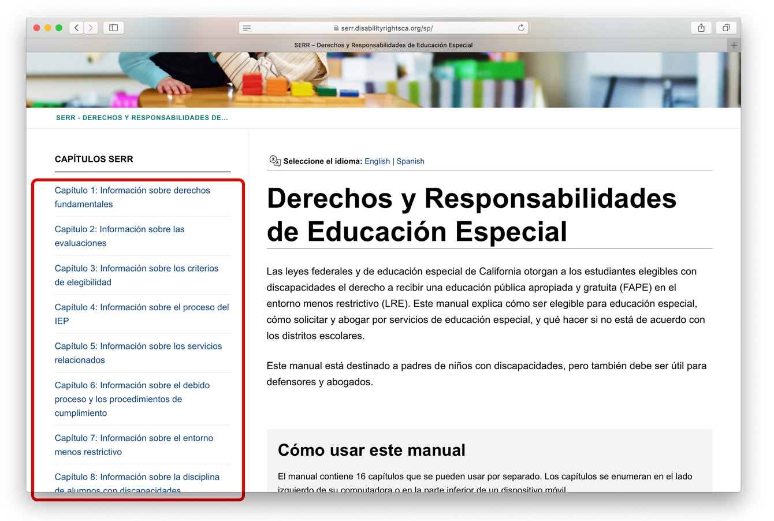Open the SERR breadcrumb link
Screen dimensions: 774x521
pos(142,118)
